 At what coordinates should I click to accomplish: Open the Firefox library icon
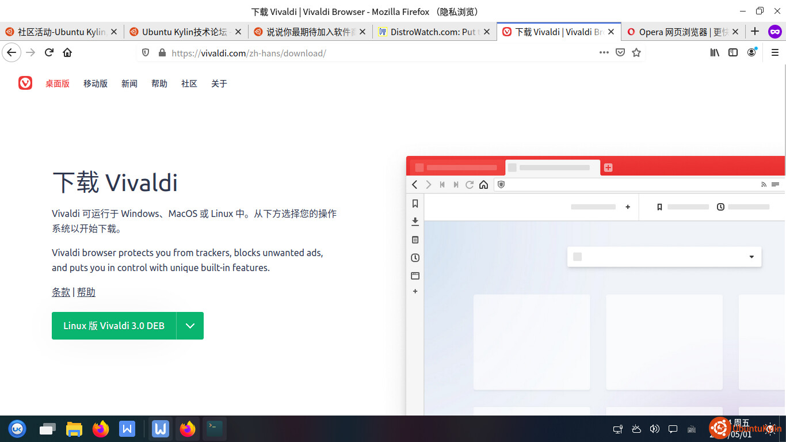[715, 52]
